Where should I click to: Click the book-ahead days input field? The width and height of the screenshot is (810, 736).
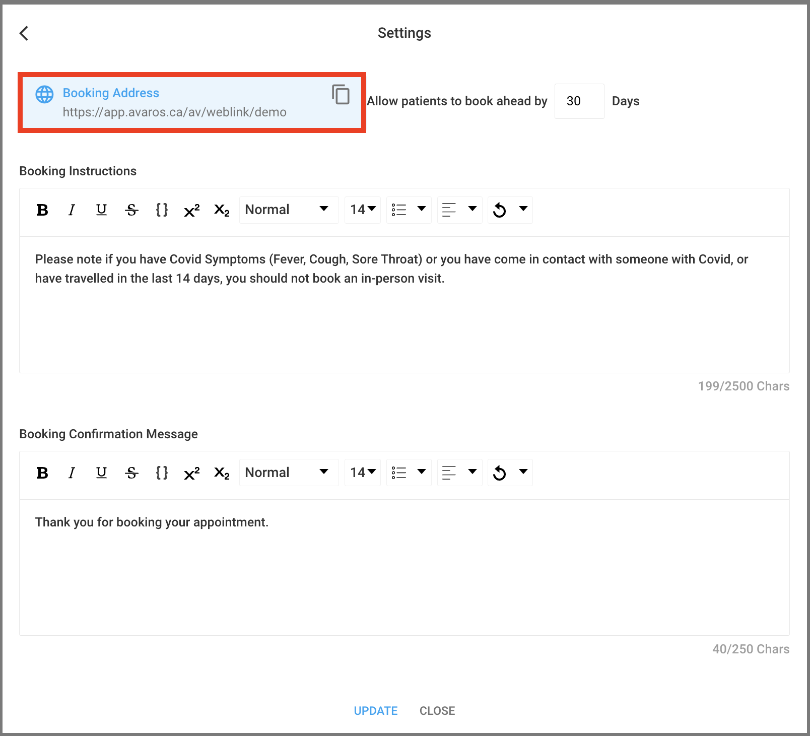pyautogui.click(x=579, y=101)
